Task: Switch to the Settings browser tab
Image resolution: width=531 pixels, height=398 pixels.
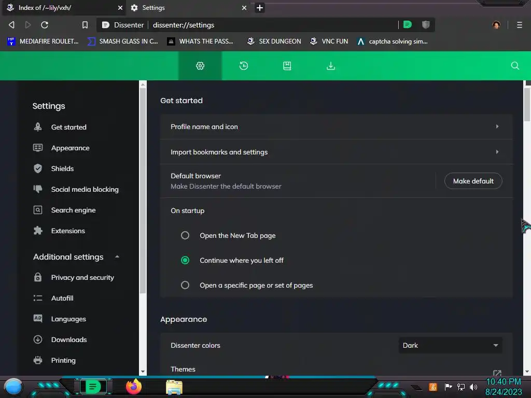Action: click(x=188, y=8)
